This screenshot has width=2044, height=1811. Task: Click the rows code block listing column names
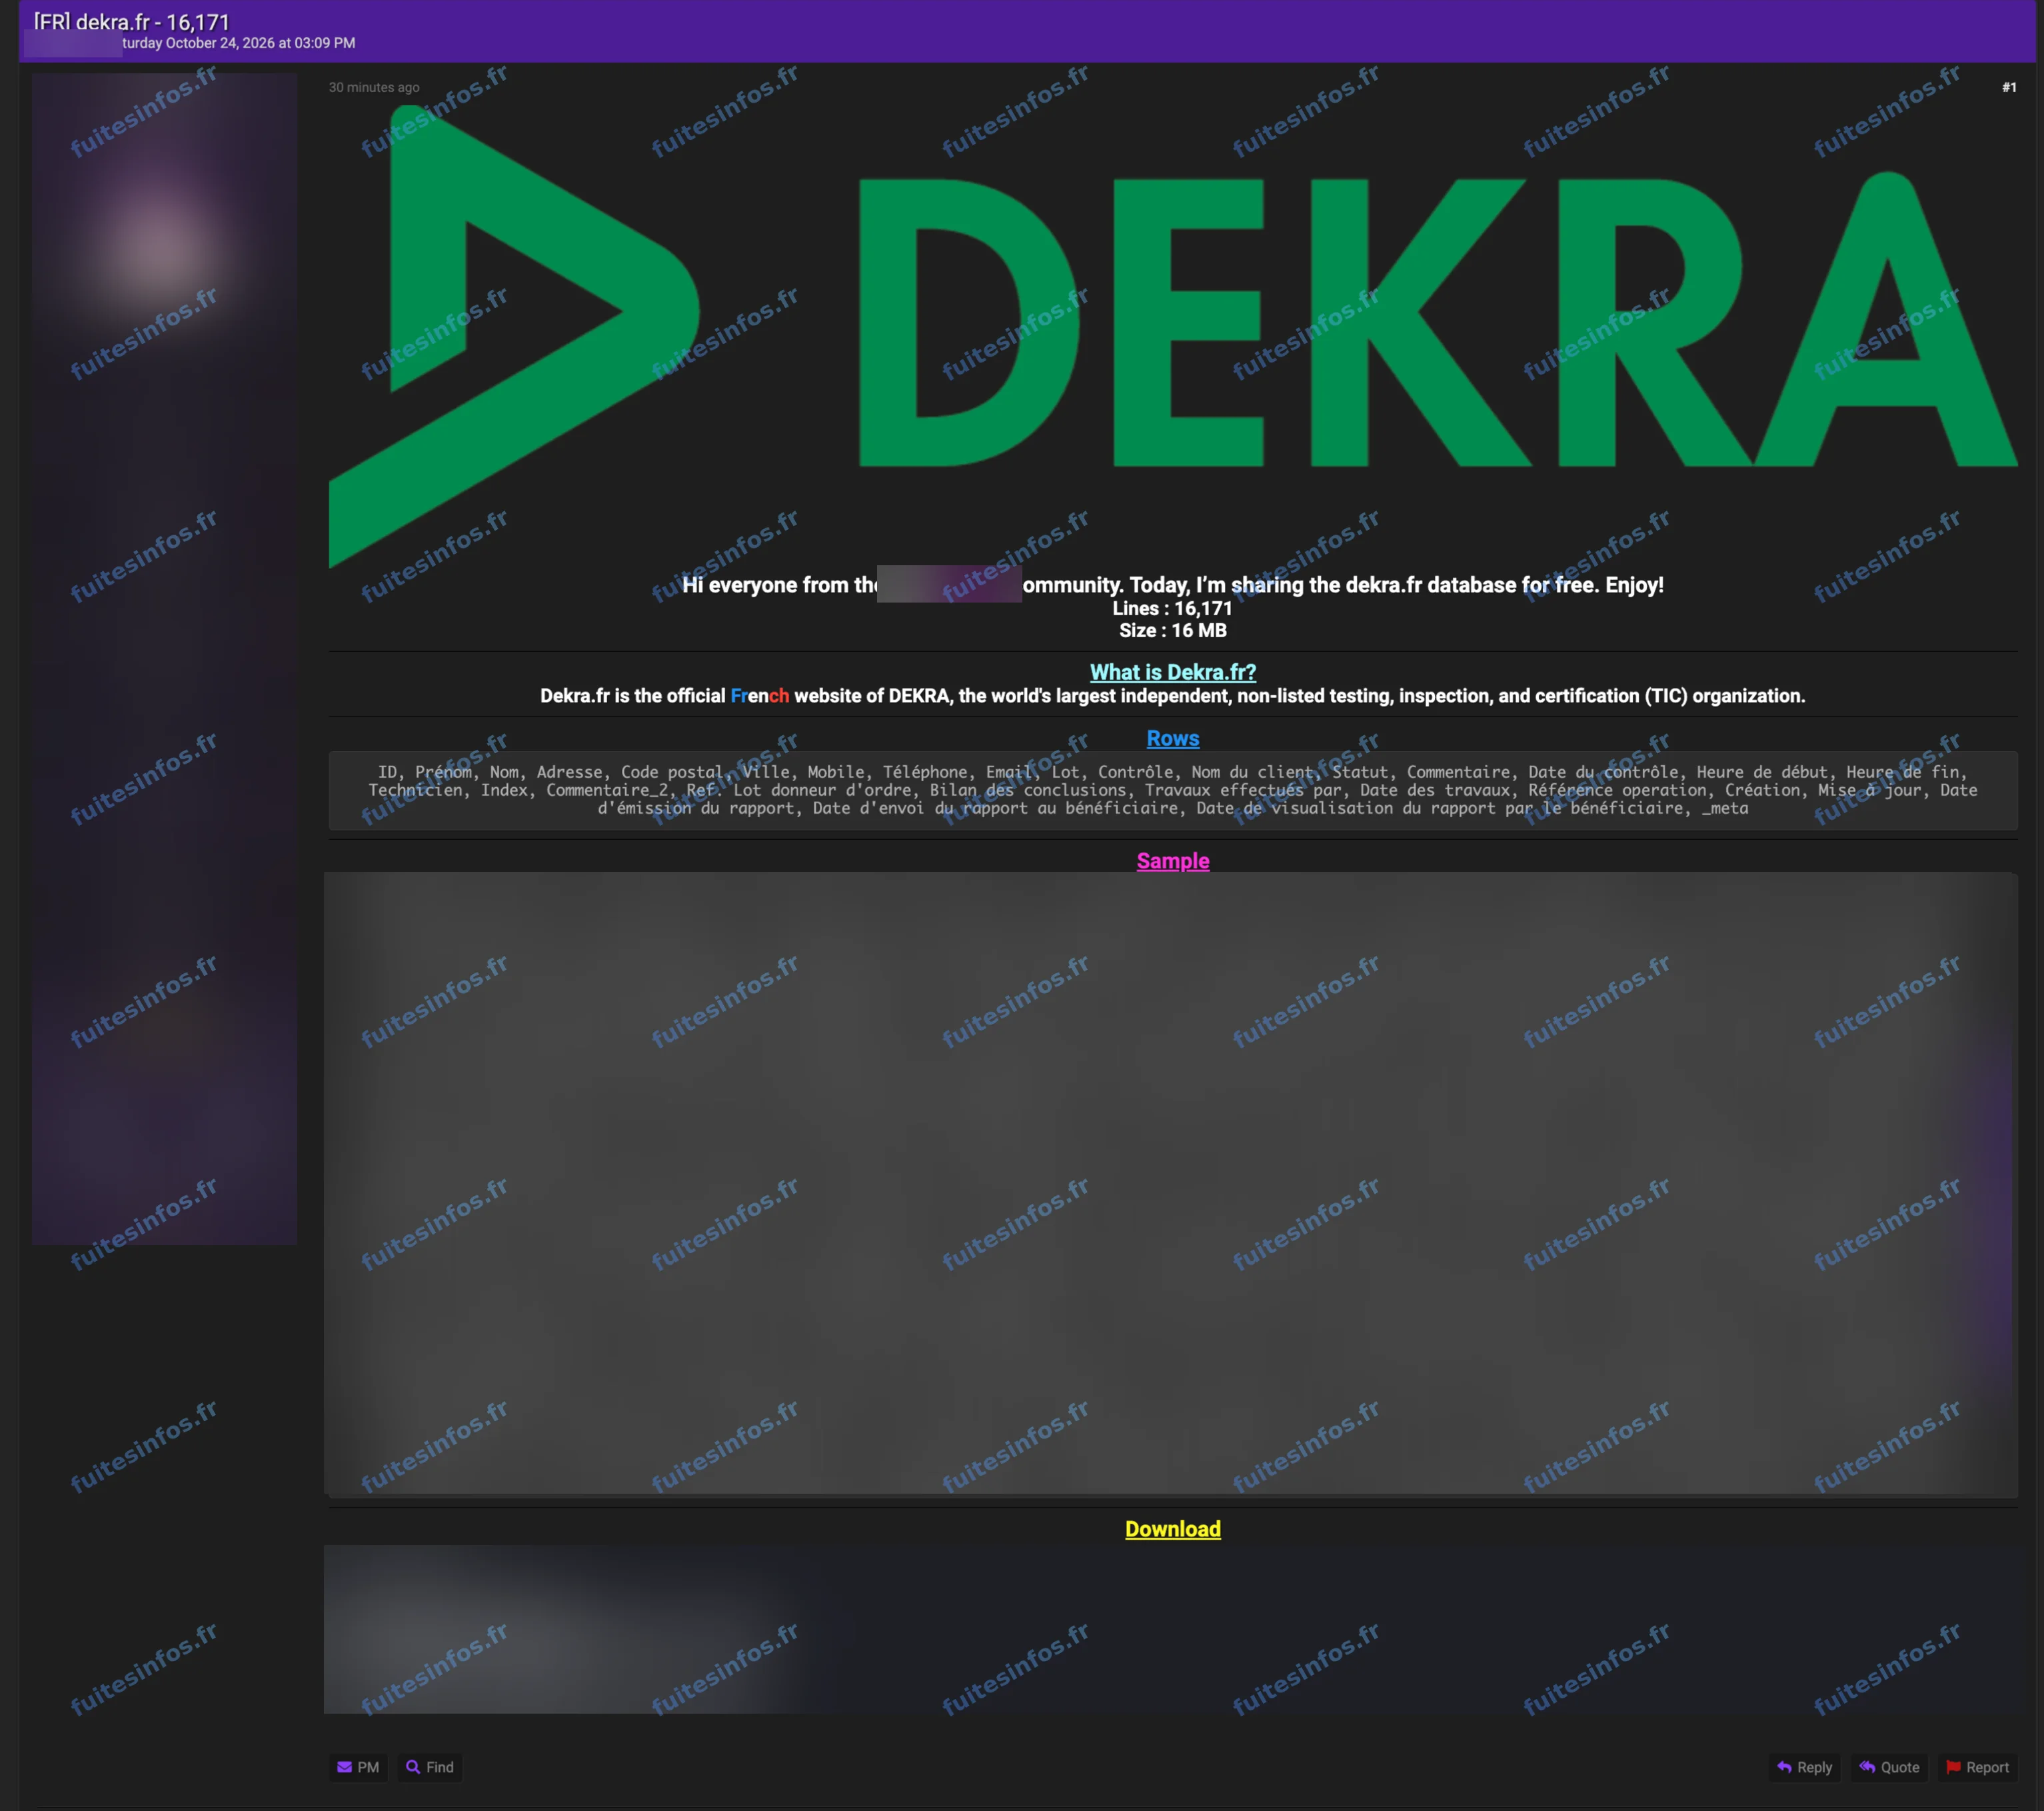click(1173, 790)
